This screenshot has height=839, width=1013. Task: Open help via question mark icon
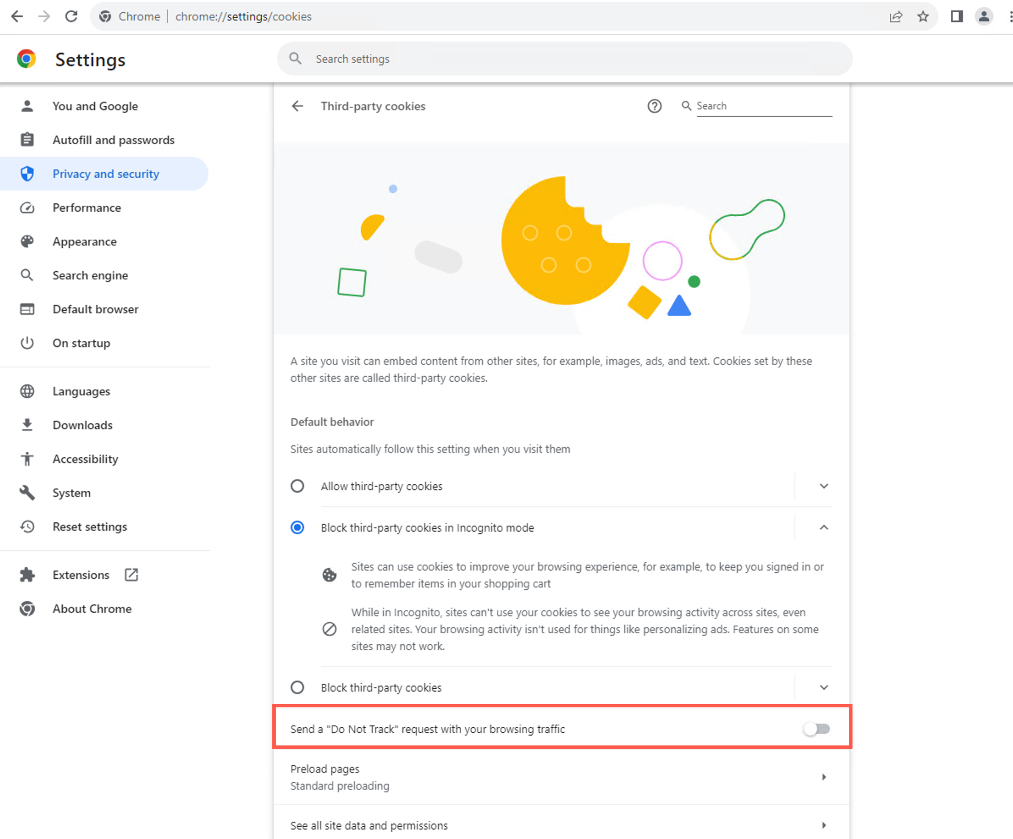tap(654, 106)
